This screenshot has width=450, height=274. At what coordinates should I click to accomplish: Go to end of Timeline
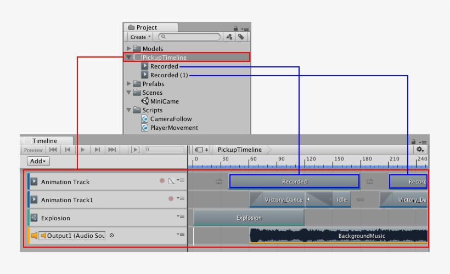pos(112,150)
